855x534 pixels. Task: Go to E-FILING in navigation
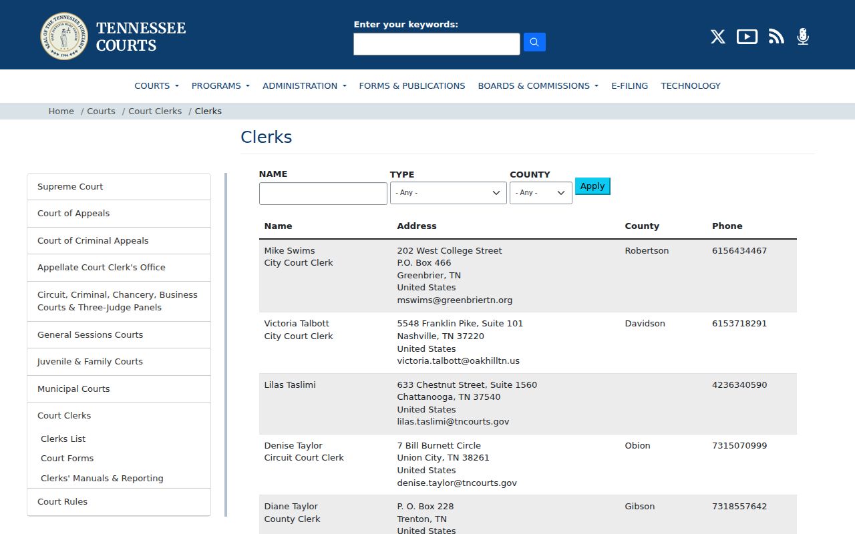pyautogui.click(x=630, y=85)
